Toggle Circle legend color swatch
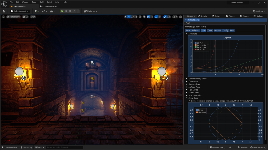268x150 pixels. point(197,110)
